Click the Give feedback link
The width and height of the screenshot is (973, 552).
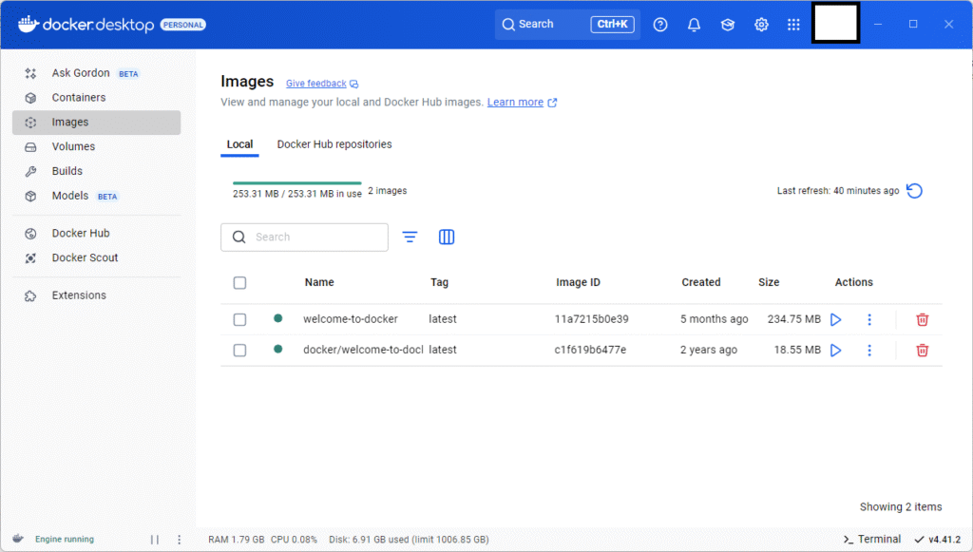click(x=315, y=84)
